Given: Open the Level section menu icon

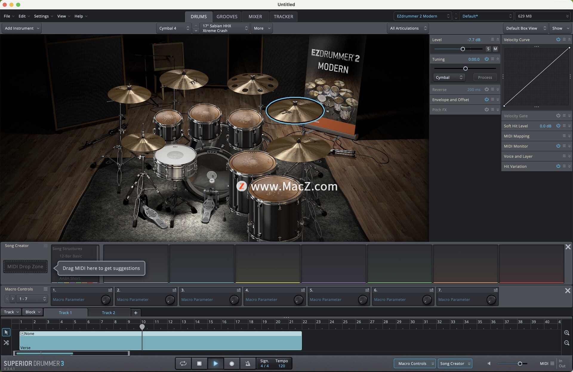Looking at the screenshot, I should click(492, 39).
